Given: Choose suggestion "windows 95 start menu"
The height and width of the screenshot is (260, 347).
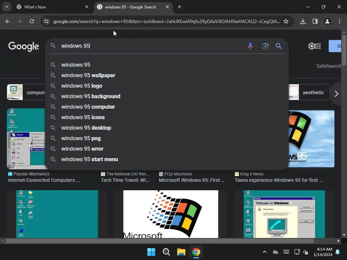Looking at the screenshot, I should [x=167, y=159].
